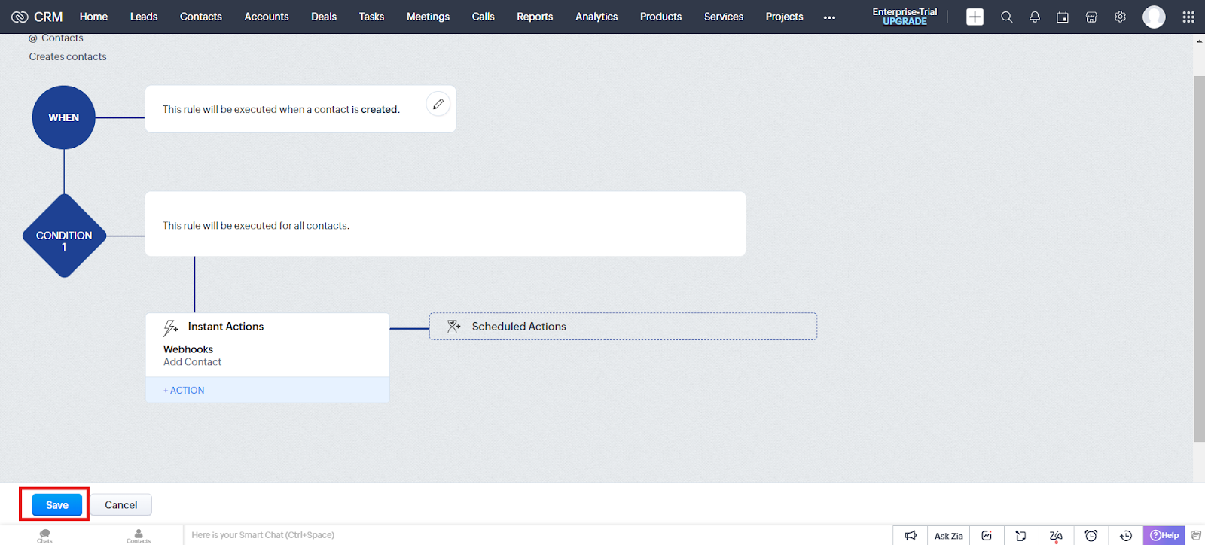This screenshot has width=1205, height=545.
Task: Open the purple Help button
Action: (x=1164, y=535)
